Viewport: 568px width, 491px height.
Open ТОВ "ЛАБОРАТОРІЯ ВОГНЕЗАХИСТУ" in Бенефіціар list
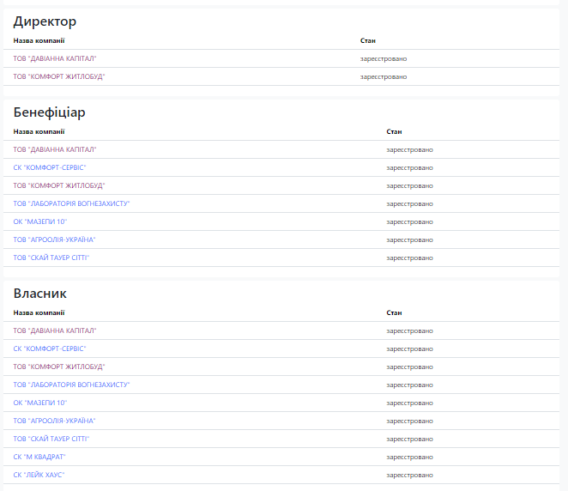[x=71, y=203]
